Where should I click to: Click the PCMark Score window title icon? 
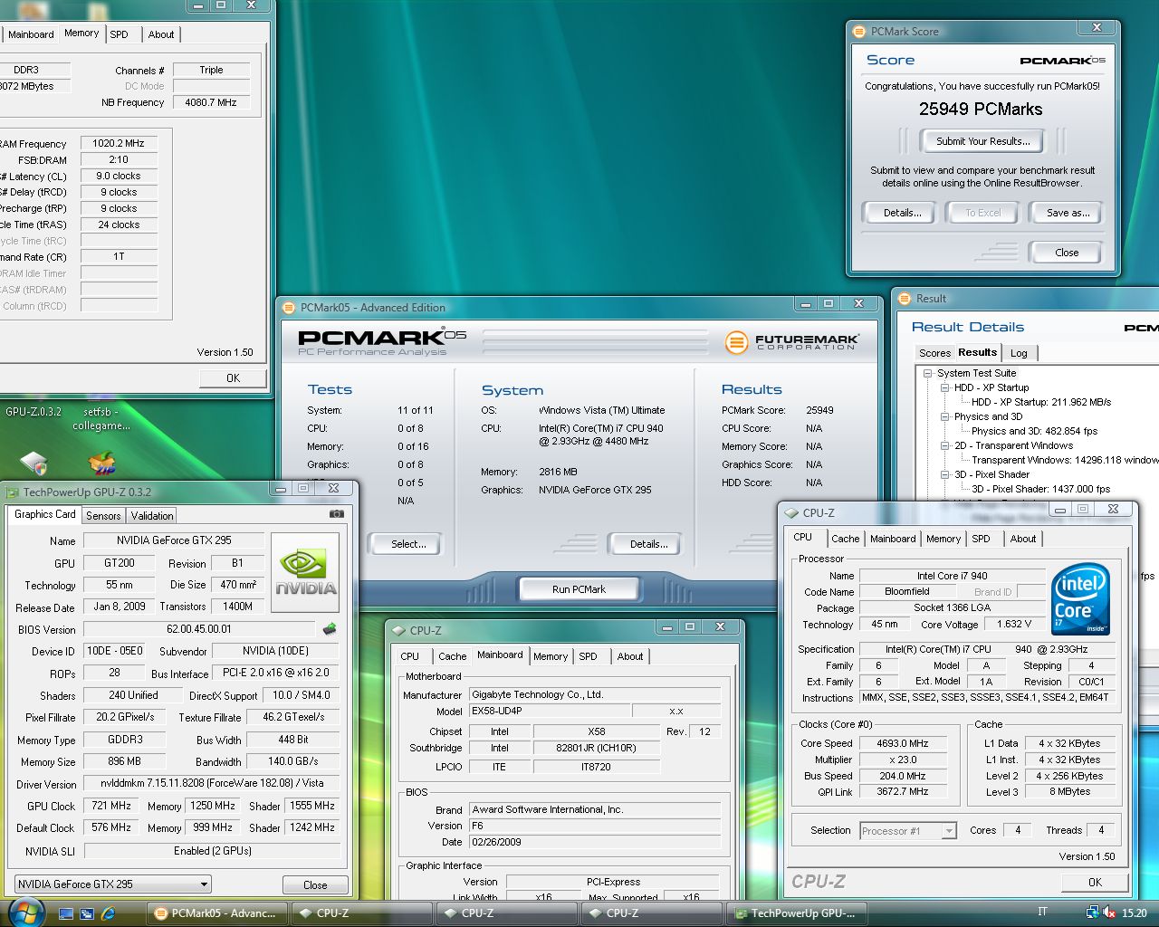pyautogui.click(x=859, y=32)
